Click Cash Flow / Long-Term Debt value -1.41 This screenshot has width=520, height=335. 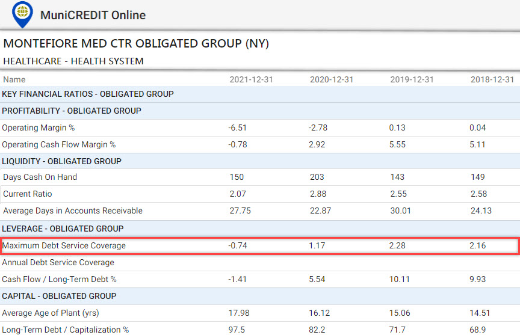pos(238,280)
